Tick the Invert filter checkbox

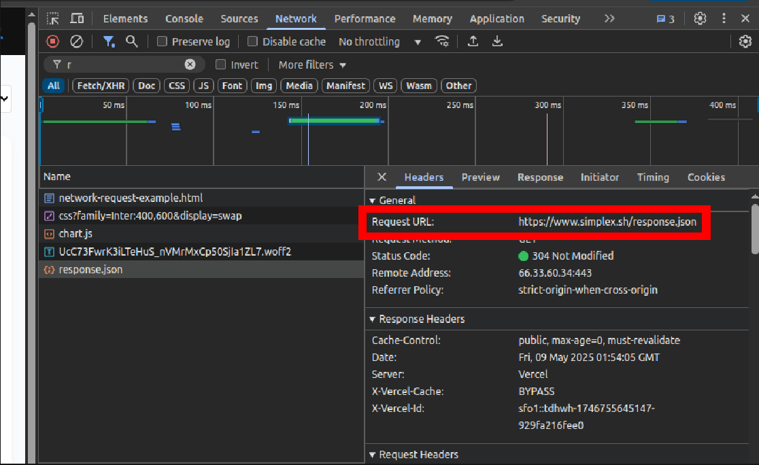pos(220,65)
